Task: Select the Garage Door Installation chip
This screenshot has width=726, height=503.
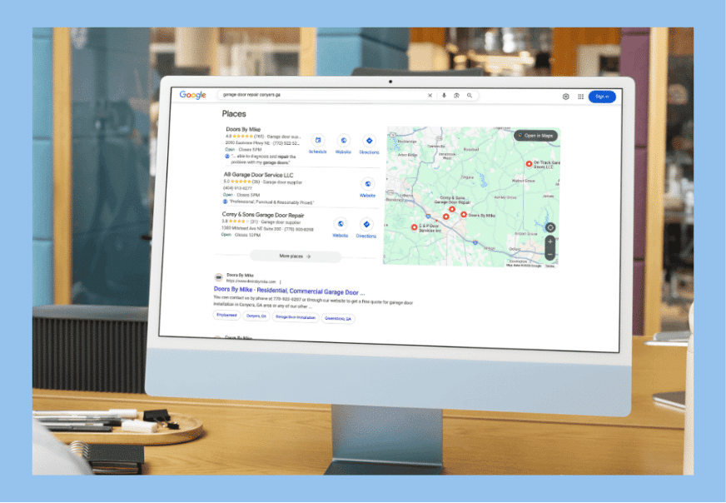Action: click(296, 317)
